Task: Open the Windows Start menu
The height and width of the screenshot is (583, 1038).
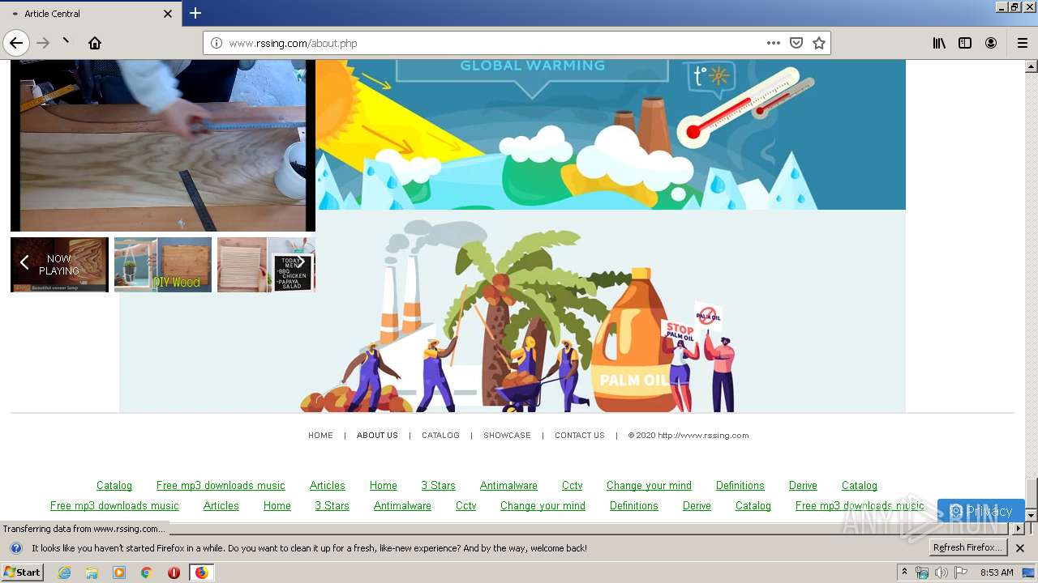Action: click(22, 572)
